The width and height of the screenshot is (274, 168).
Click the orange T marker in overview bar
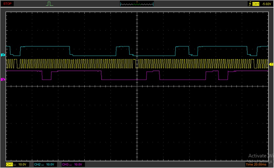[137, 2]
